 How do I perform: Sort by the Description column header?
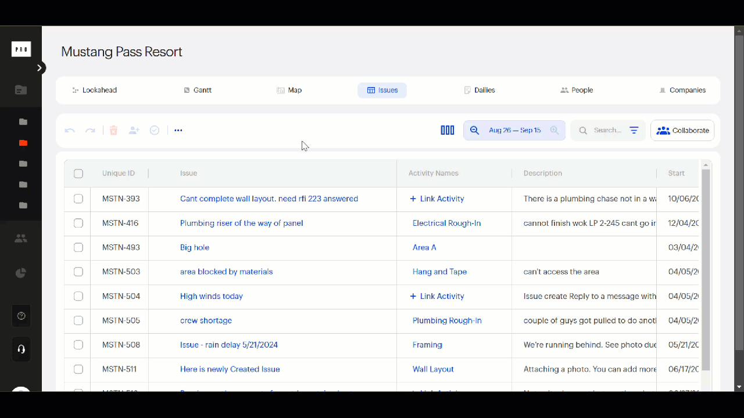542,173
